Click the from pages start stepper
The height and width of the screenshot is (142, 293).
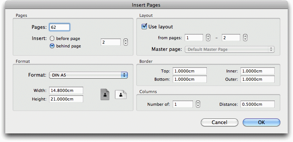[208, 38]
